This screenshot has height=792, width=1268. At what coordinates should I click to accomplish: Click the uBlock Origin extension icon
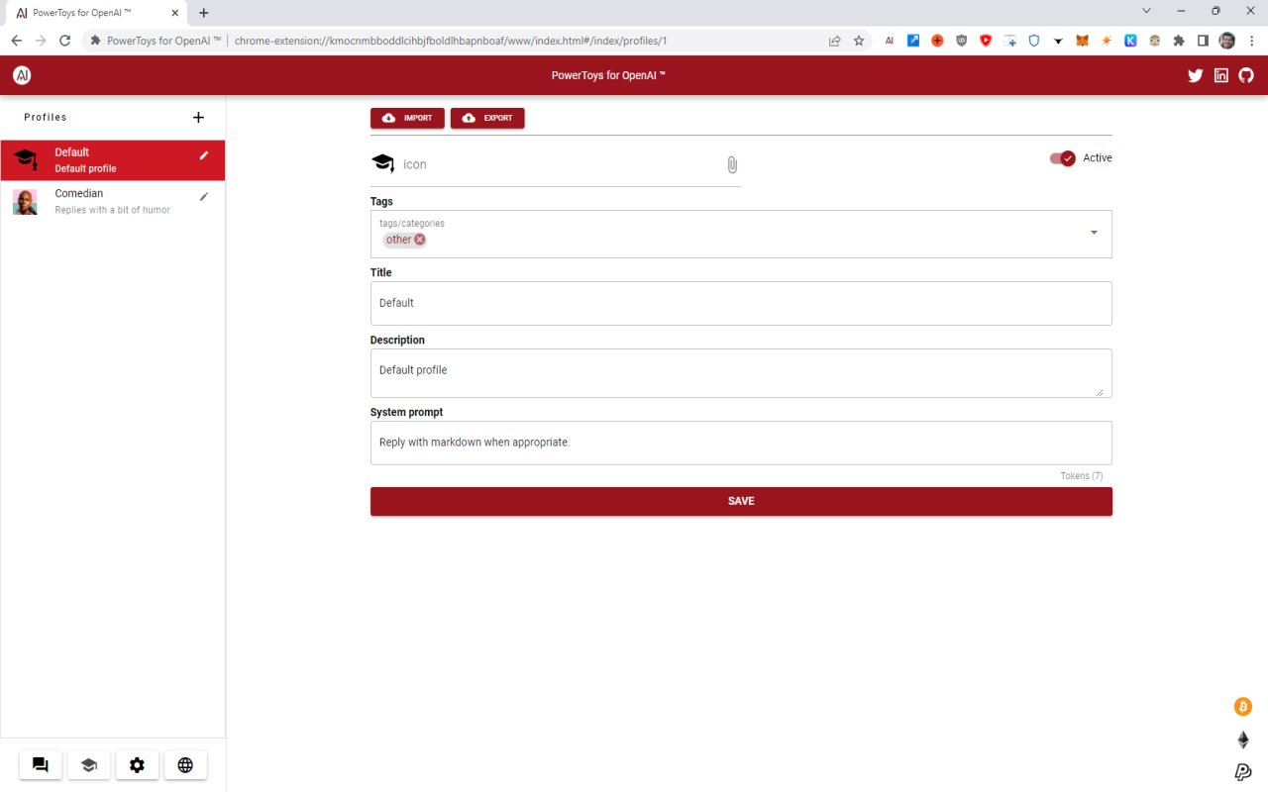(x=962, y=41)
